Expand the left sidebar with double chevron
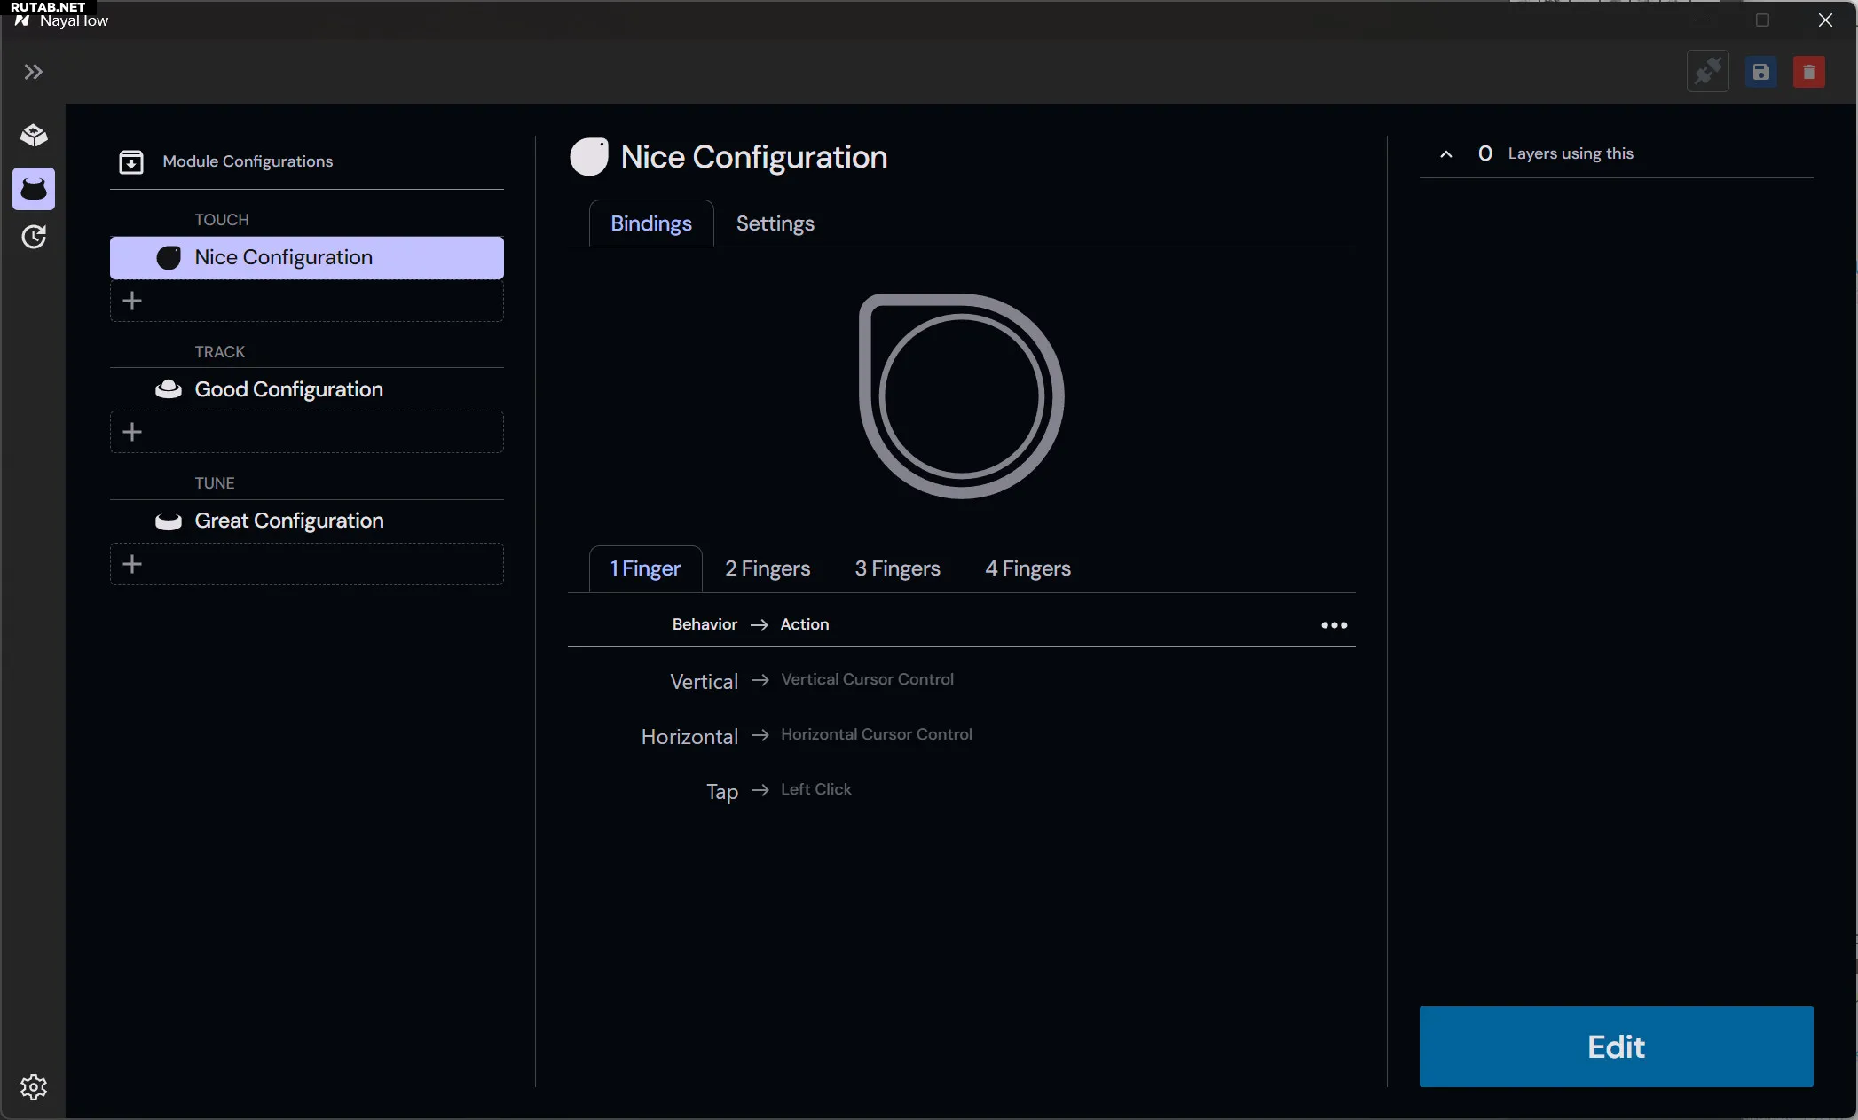The width and height of the screenshot is (1858, 1120). pyautogui.click(x=33, y=72)
